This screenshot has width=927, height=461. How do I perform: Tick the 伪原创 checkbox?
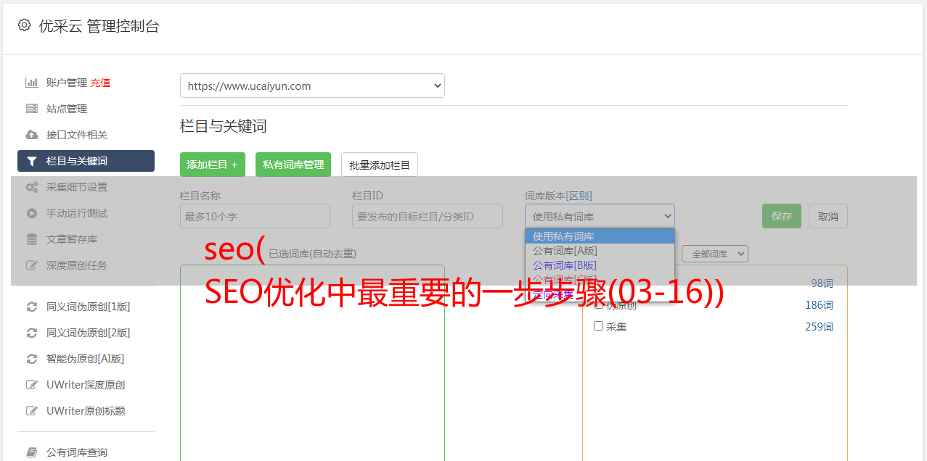point(599,304)
